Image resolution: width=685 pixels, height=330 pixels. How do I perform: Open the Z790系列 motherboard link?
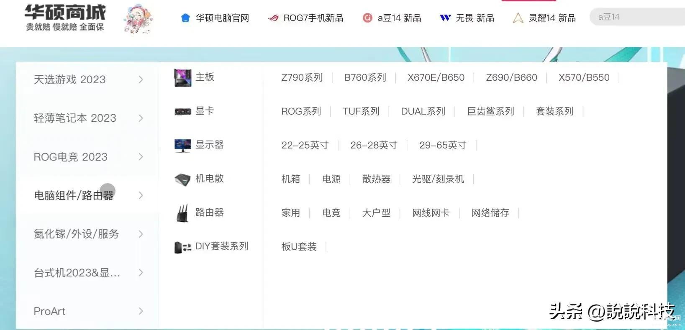(302, 78)
